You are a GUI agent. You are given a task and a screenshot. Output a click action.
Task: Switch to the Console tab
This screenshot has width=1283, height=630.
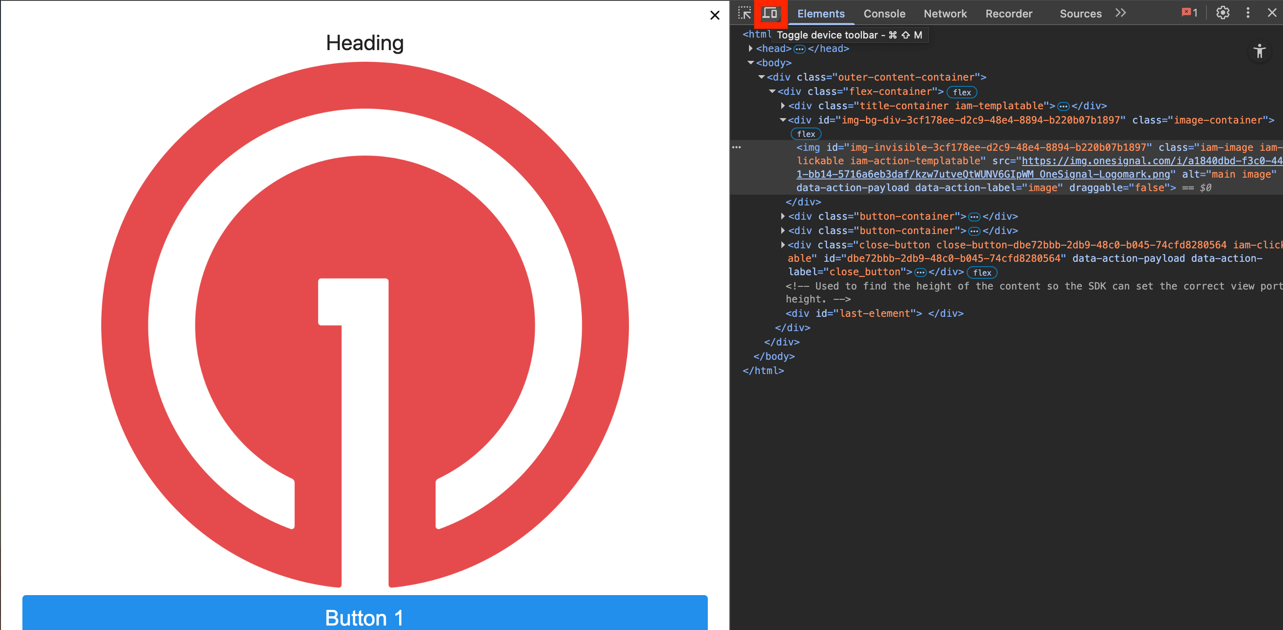[884, 14]
